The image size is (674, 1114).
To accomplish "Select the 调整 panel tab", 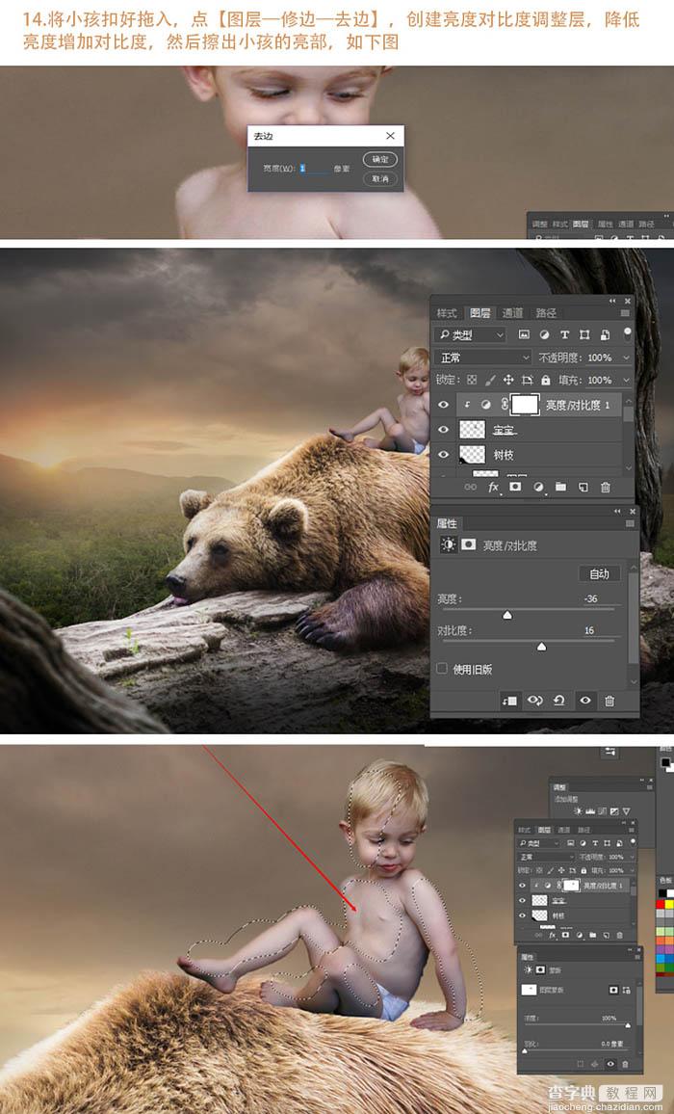I will [x=559, y=787].
